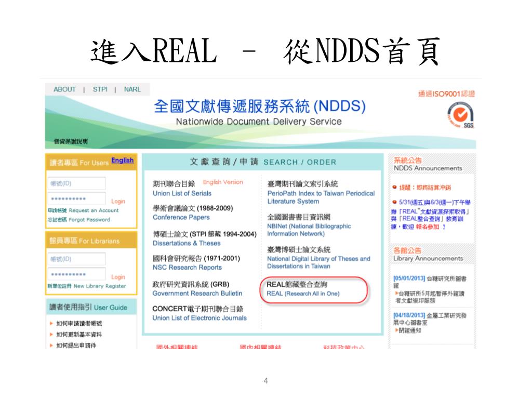Switch the site to English
Viewport: 532px width, 399px height.
pyautogui.click(x=123, y=160)
